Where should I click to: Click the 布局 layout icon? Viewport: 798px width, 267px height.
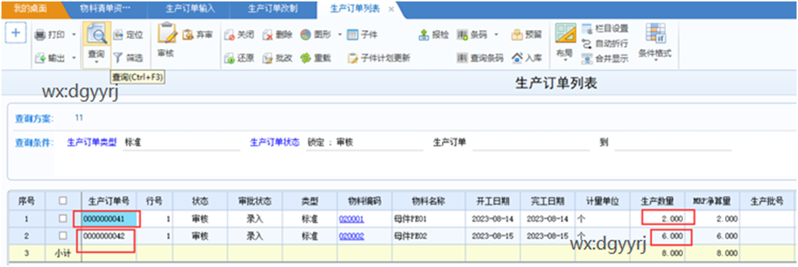click(565, 34)
